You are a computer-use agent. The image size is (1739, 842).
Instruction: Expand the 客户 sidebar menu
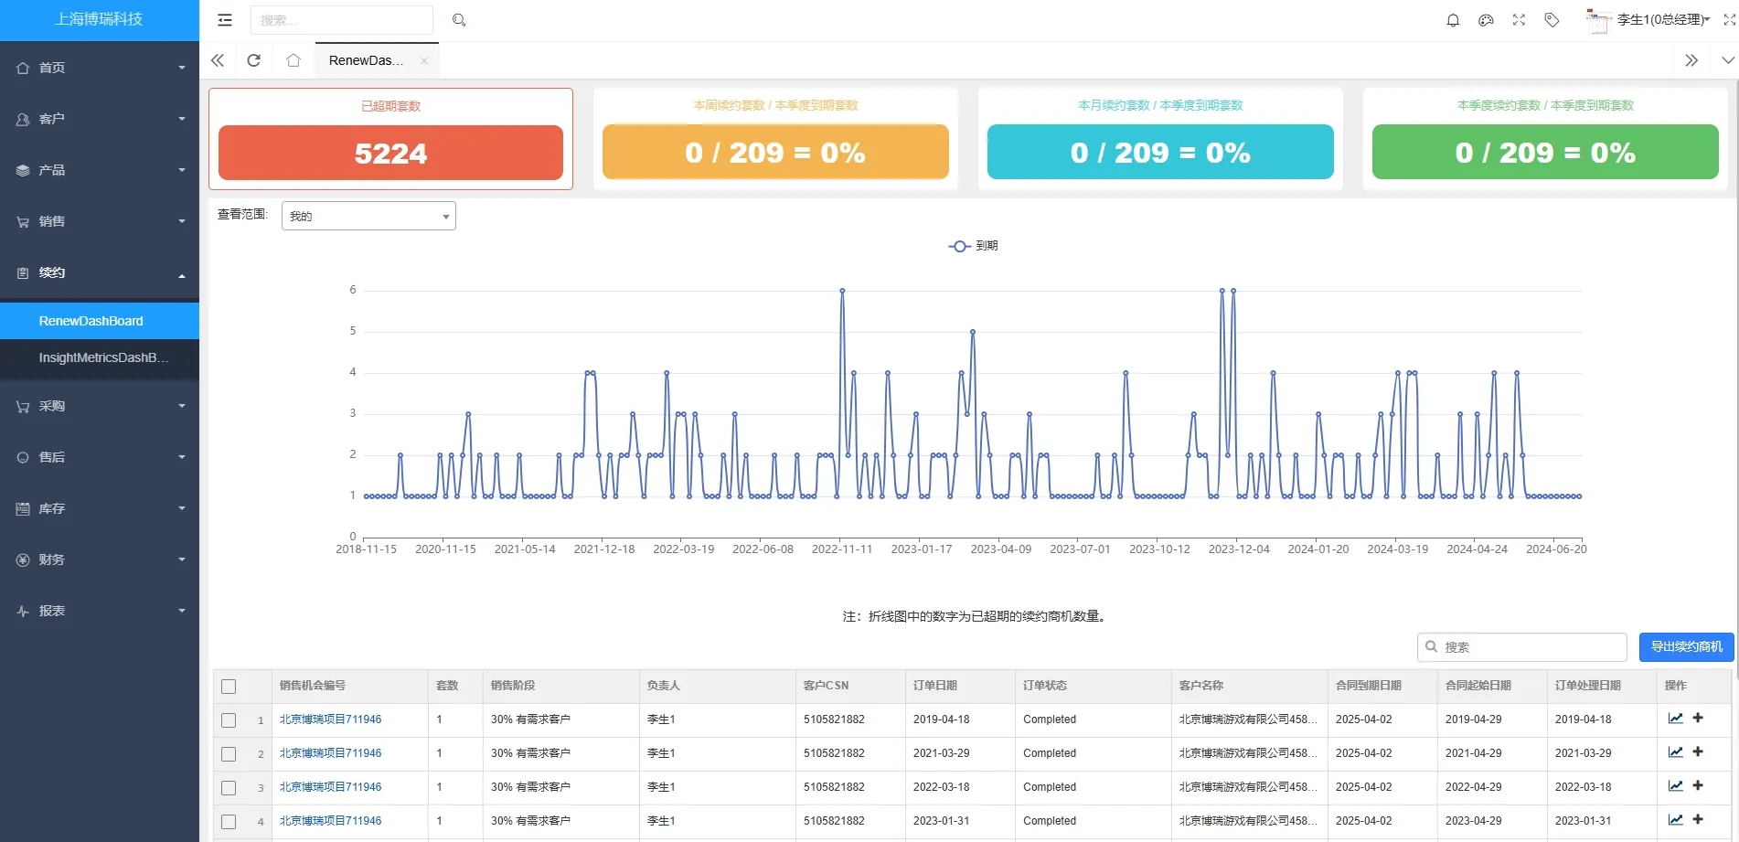point(100,119)
